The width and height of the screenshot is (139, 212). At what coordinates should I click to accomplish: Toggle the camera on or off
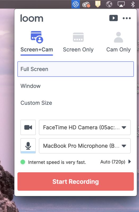[x=28, y=127]
